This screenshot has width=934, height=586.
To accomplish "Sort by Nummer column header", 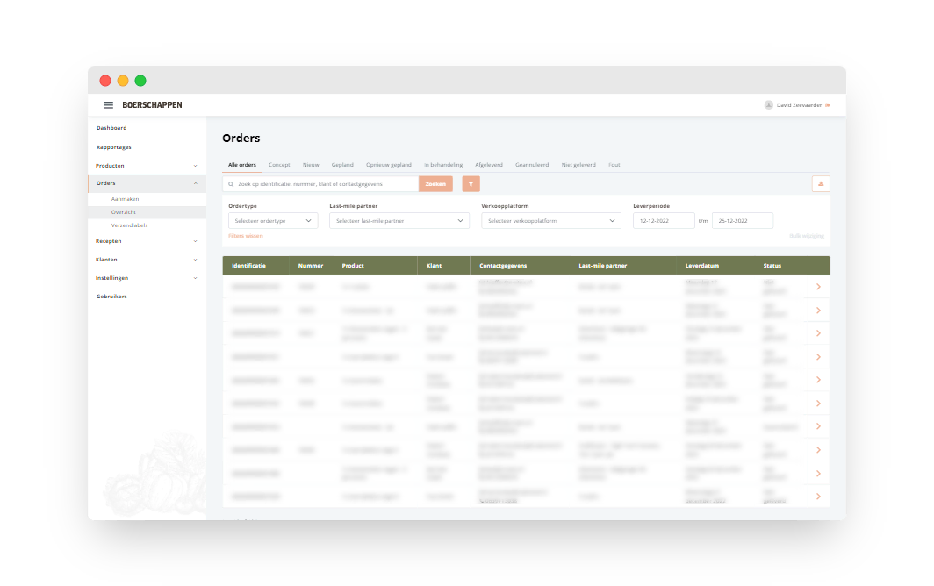I will [311, 266].
